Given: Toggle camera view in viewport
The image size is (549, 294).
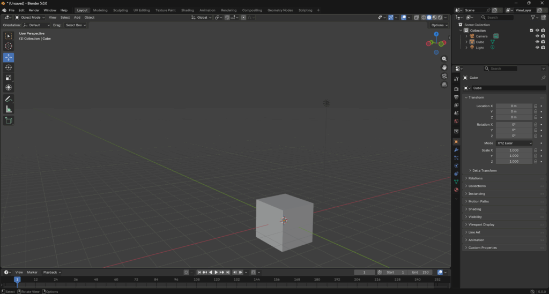Looking at the screenshot, I should coord(444,76).
